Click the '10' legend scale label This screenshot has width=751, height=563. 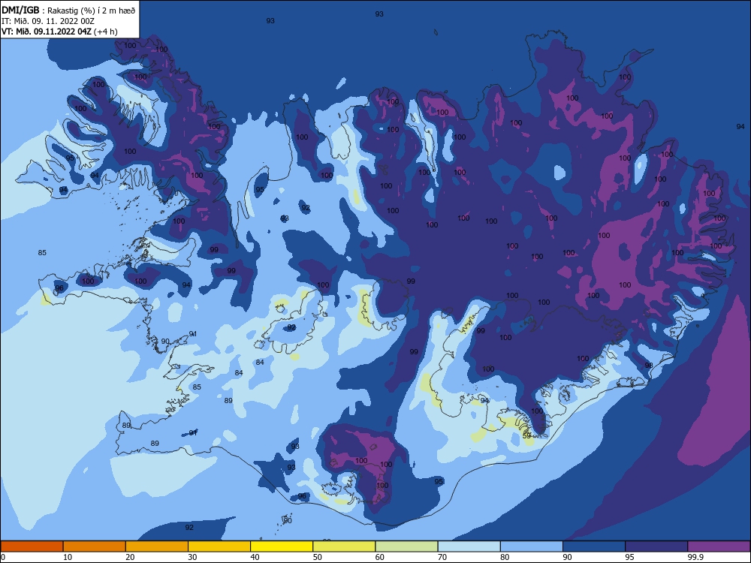(x=68, y=557)
